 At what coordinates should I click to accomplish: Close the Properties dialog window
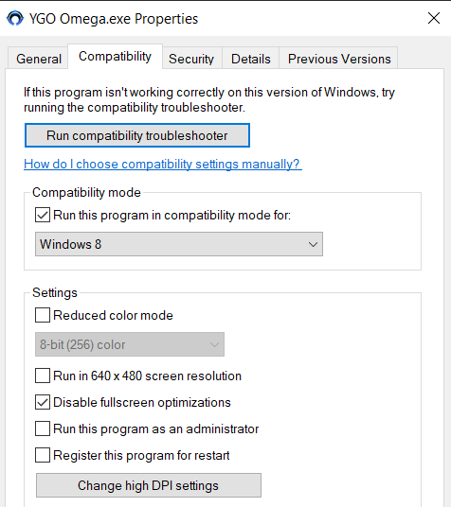(434, 18)
